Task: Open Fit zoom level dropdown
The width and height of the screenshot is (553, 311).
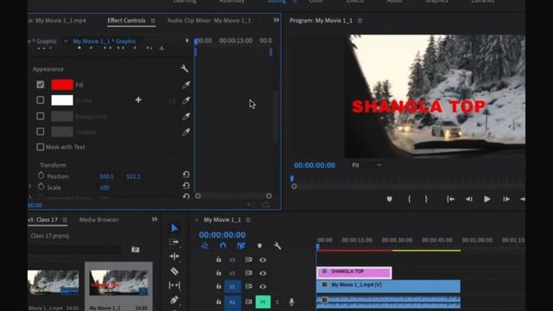Action: pos(366,165)
